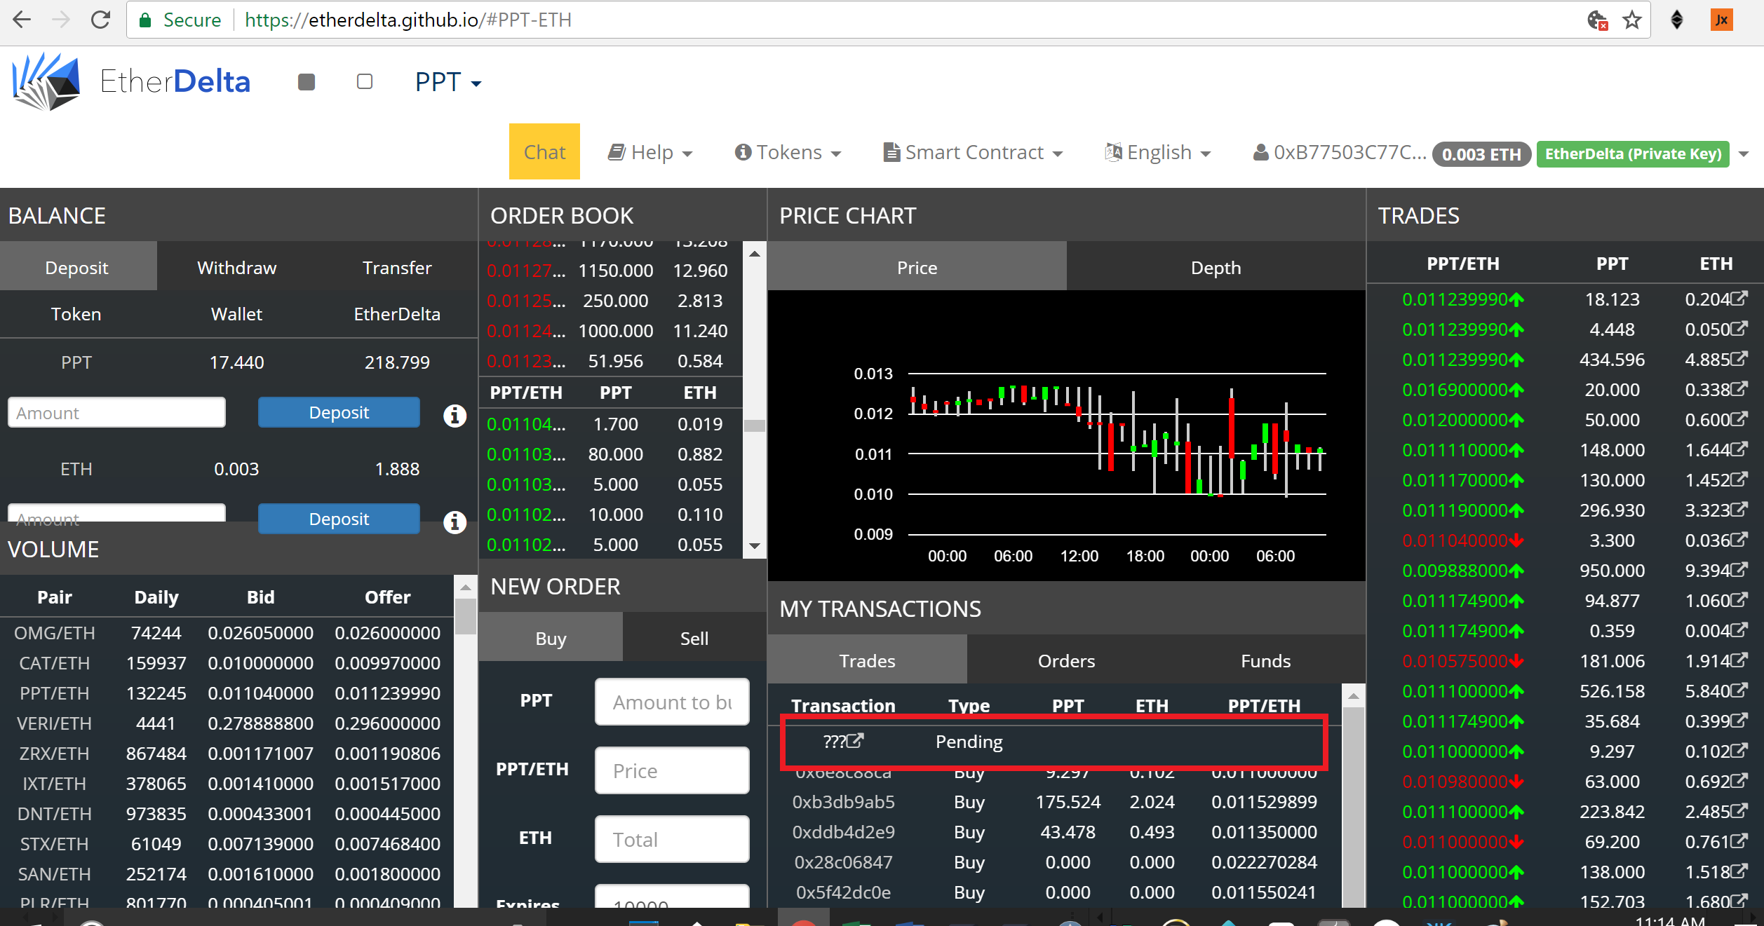Switch to the Transfer balance tab
This screenshot has height=926, width=1764.
point(397,267)
